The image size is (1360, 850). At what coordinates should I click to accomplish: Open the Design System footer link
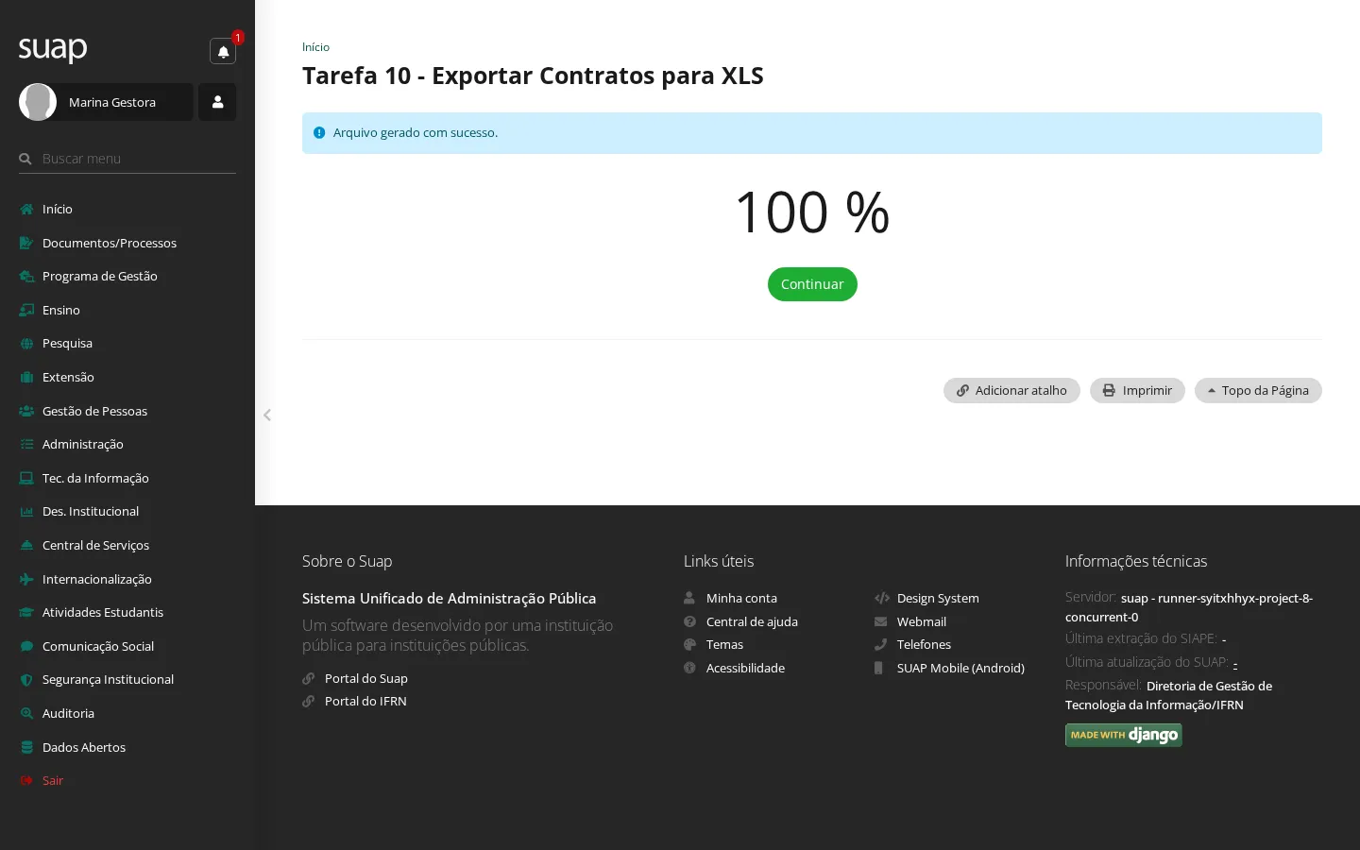click(x=938, y=599)
